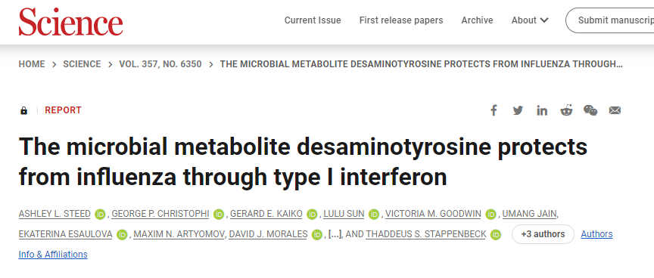Open Info & Affiliations link
This screenshot has width=654, height=278.
[53, 255]
